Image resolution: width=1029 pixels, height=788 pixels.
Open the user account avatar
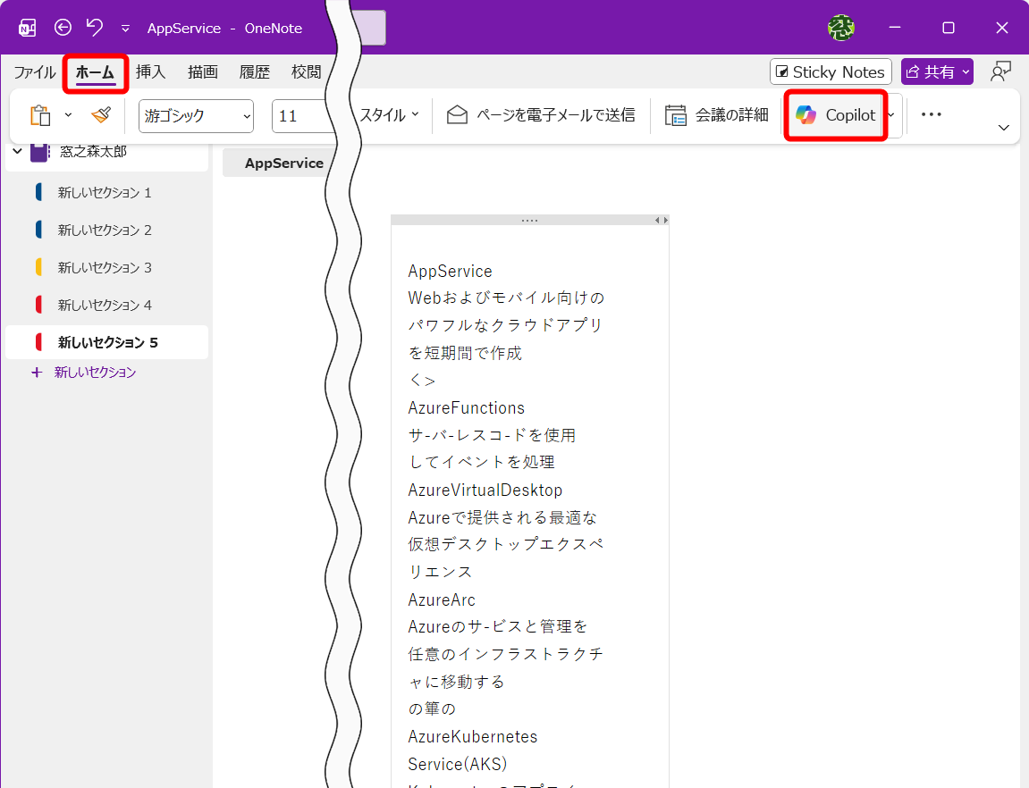(840, 28)
